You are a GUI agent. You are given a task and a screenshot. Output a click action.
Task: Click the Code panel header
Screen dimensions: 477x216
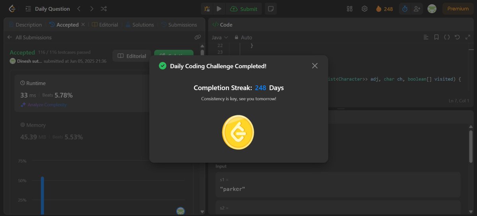tap(223, 25)
